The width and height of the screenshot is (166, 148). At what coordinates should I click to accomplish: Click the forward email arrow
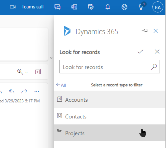24,91
